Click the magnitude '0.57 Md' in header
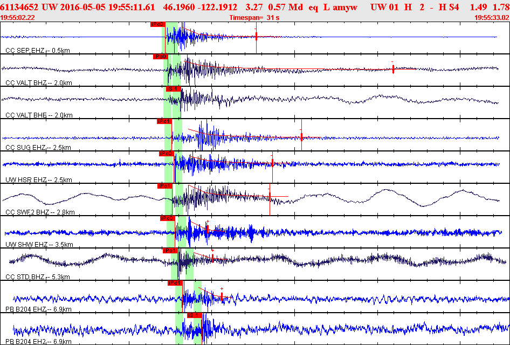The height and width of the screenshot is (345, 510). click(286, 7)
